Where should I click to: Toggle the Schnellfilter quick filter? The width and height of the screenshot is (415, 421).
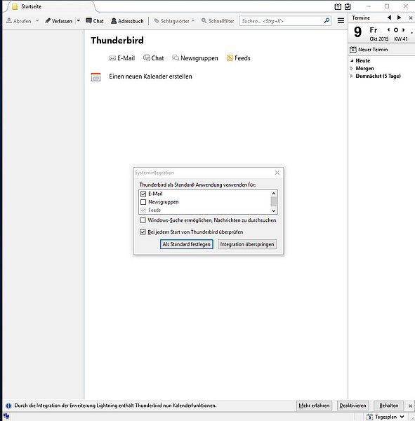pyautogui.click(x=218, y=21)
